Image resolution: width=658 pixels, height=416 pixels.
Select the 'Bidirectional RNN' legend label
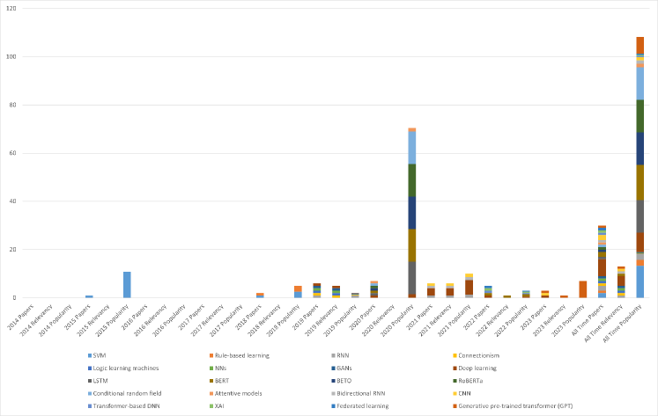(x=361, y=393)
